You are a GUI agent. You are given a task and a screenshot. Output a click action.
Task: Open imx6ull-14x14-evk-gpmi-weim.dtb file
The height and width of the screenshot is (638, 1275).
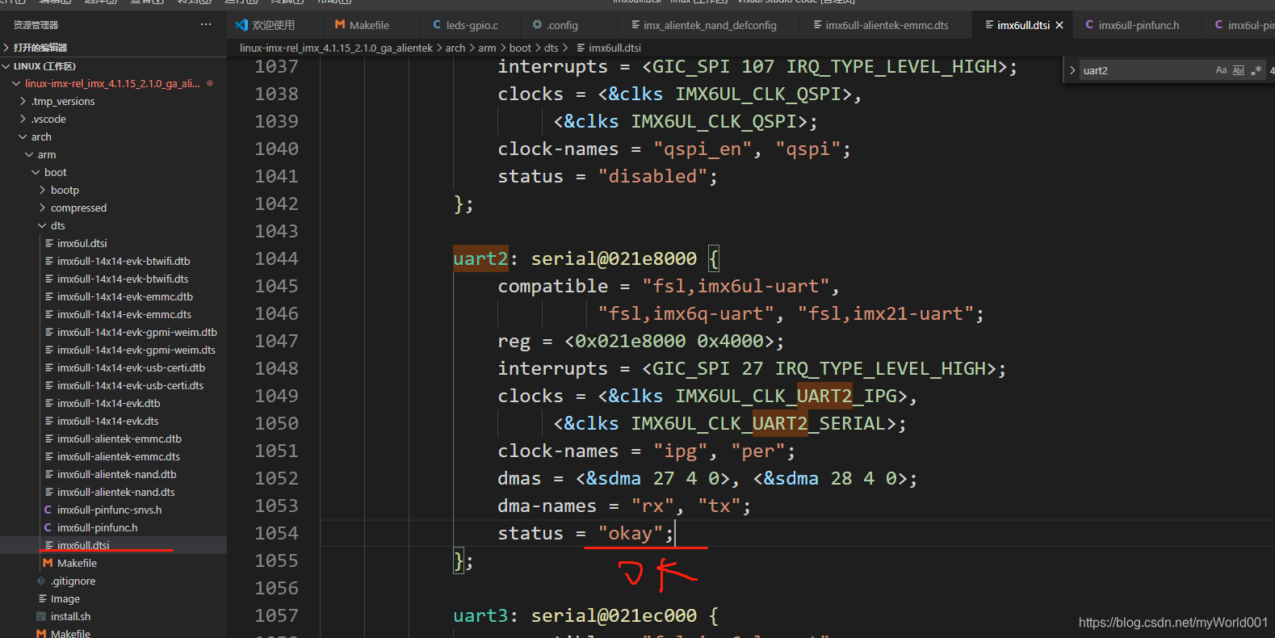point(137,332)
